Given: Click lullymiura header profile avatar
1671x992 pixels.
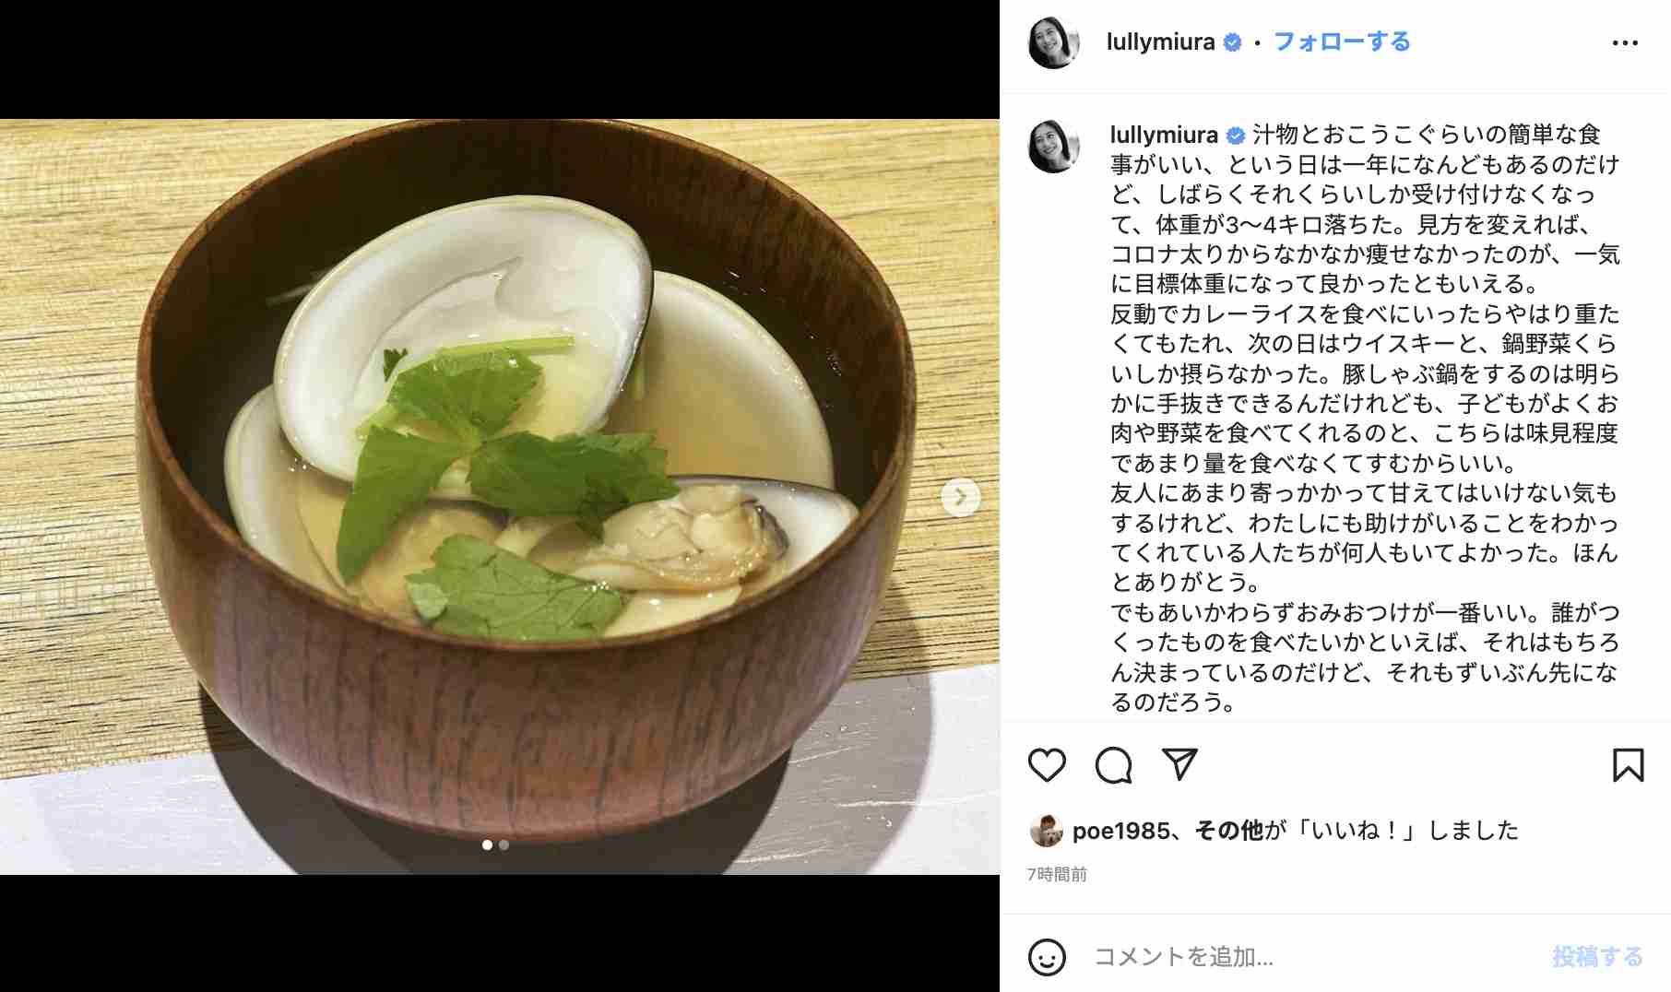Looking at the screenshot, I should click(1054, 42).
